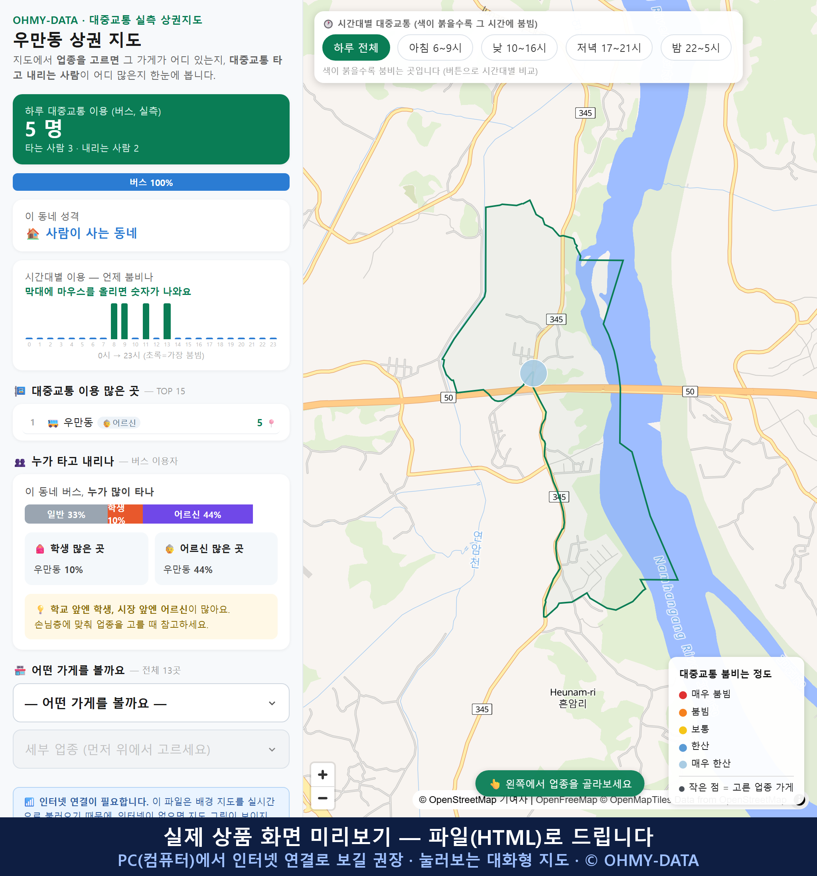Click the backpack icon in 학생 많은 곳

click(40, 549)
